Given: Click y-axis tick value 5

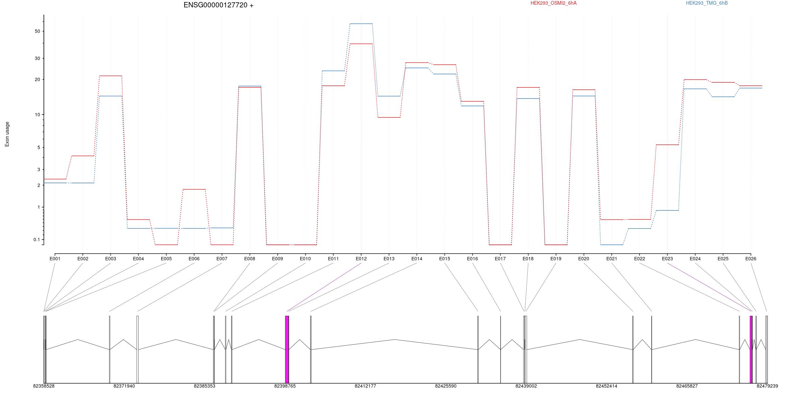Looking at the screenshot, I should click(39, 147).
